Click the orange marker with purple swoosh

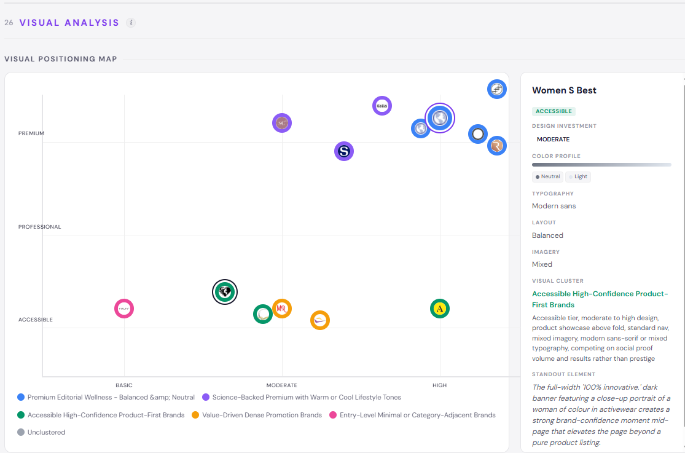320,320
